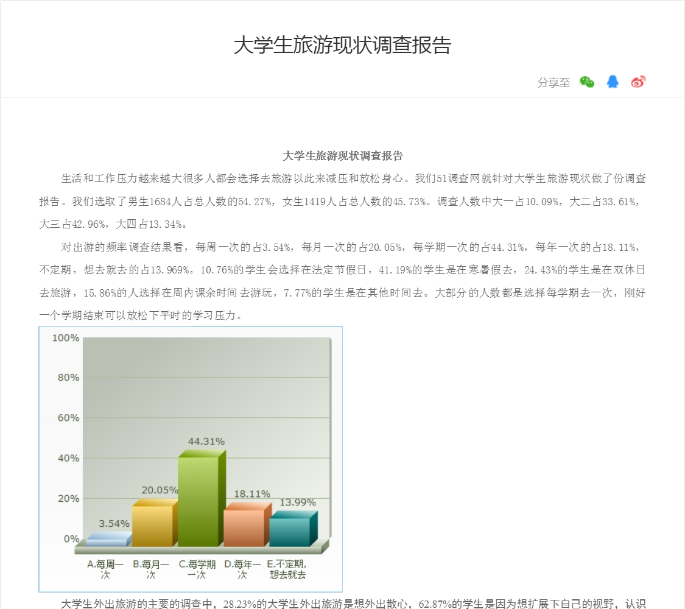The width and height of the screenshot is (685, 609).
Task: Click paragraph line starting 对出游的频率调查结果看
Action: [x=351, y=247]
